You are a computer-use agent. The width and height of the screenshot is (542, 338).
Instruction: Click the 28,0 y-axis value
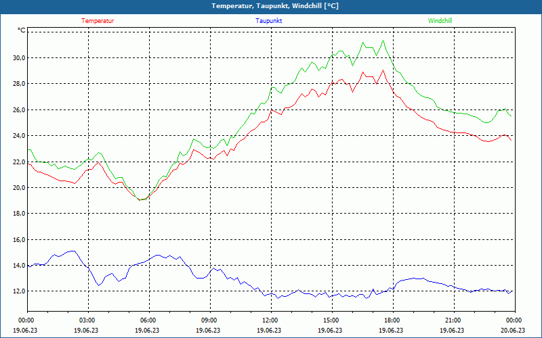click(20, 84)
